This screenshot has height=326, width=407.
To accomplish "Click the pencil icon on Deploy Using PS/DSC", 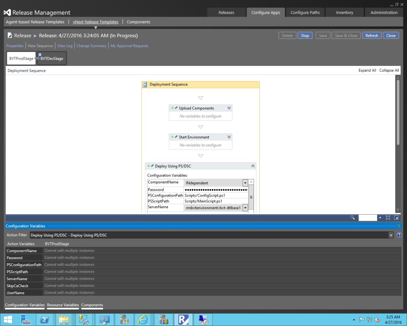I will coord(152,166).
